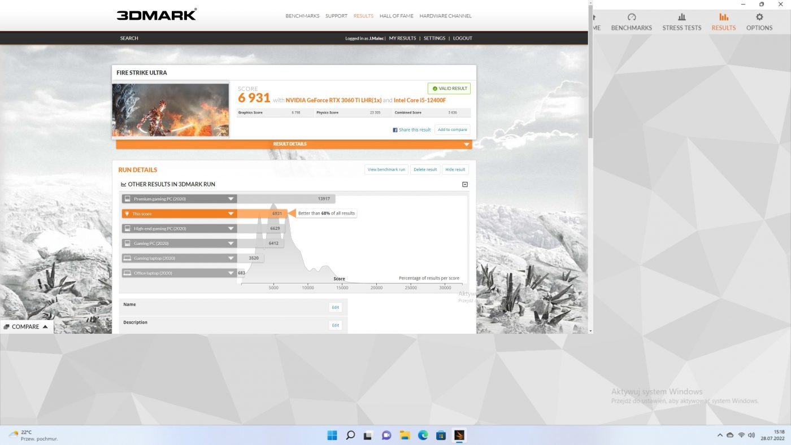This screenshot has width=791, height=445.
Task: Click the 3DMARK logo
Action: tap(157, 15)
